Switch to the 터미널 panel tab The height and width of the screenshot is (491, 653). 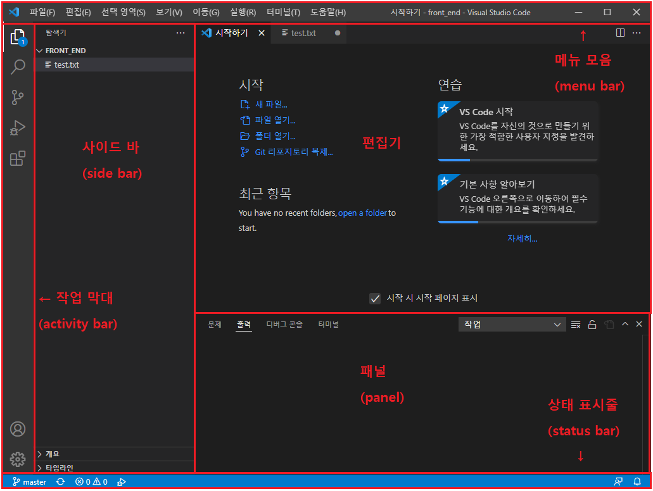tap(328, 324)
